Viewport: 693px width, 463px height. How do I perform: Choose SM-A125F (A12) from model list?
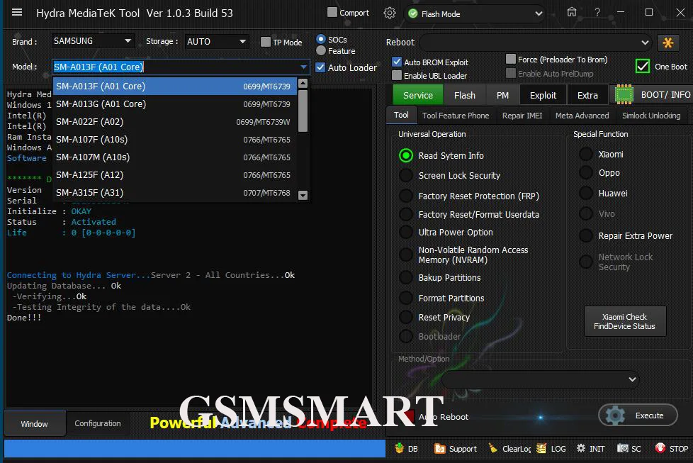point(174,174)
